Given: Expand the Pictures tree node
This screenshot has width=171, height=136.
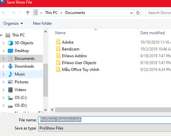Looking at the screenshot, I should (x=4, y=82).
